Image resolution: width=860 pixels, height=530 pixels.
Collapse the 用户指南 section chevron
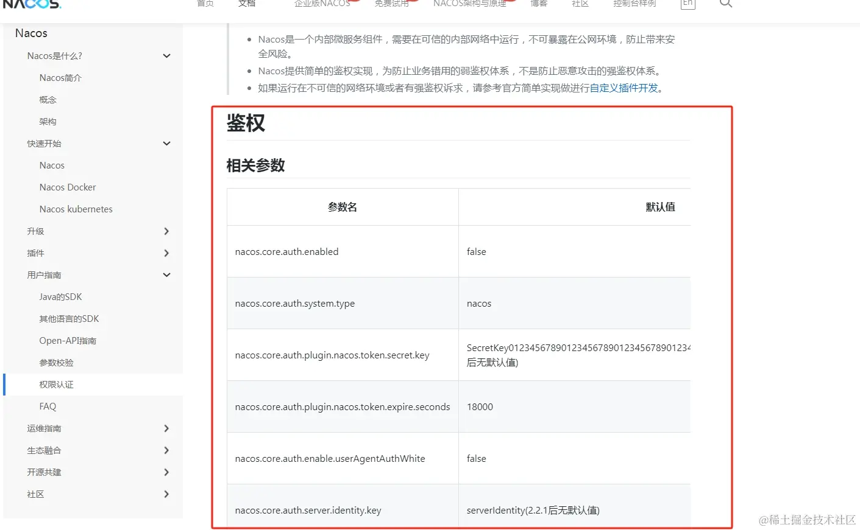click(x=166, y=275)
